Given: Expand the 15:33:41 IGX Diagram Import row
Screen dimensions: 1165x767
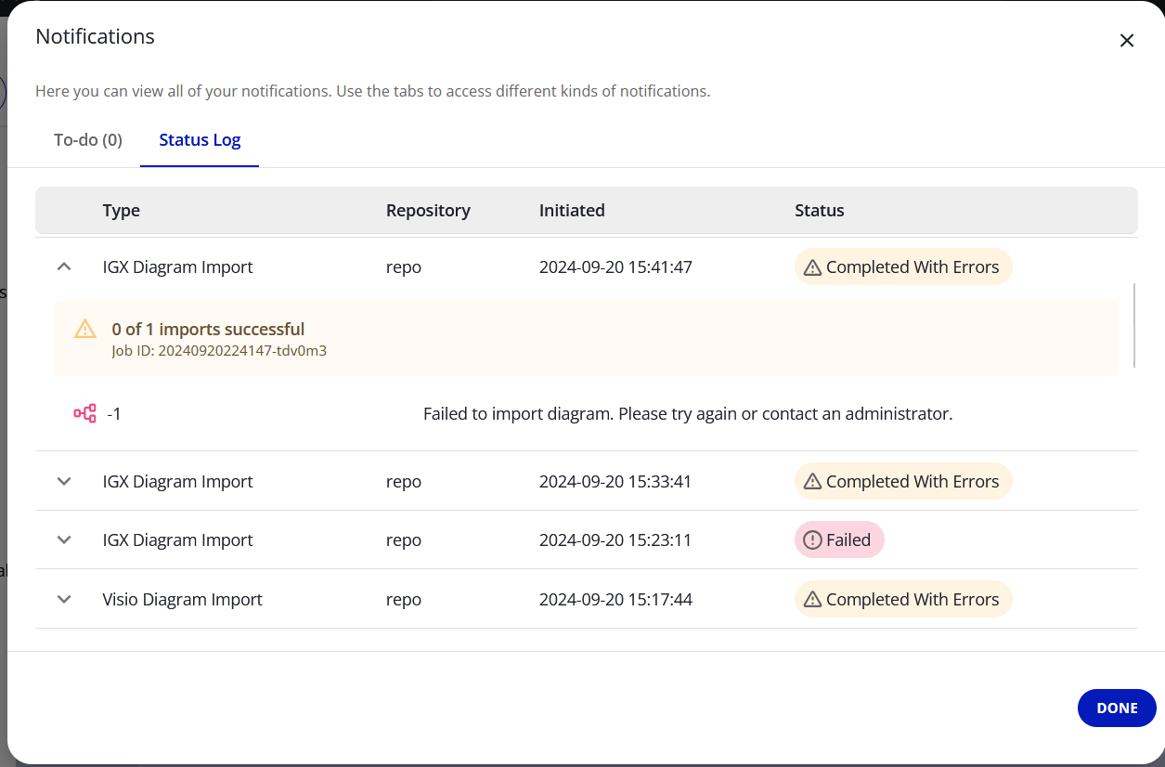Looking at the screenshot, I should click(64, 482).
